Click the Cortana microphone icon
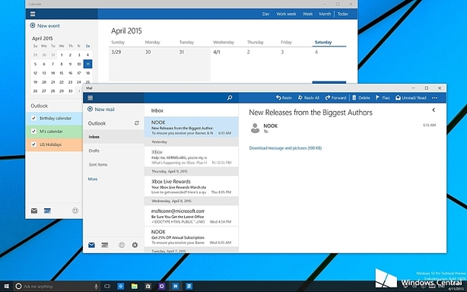Viewport: 467px width, 292px height. (x=96, y=287)
